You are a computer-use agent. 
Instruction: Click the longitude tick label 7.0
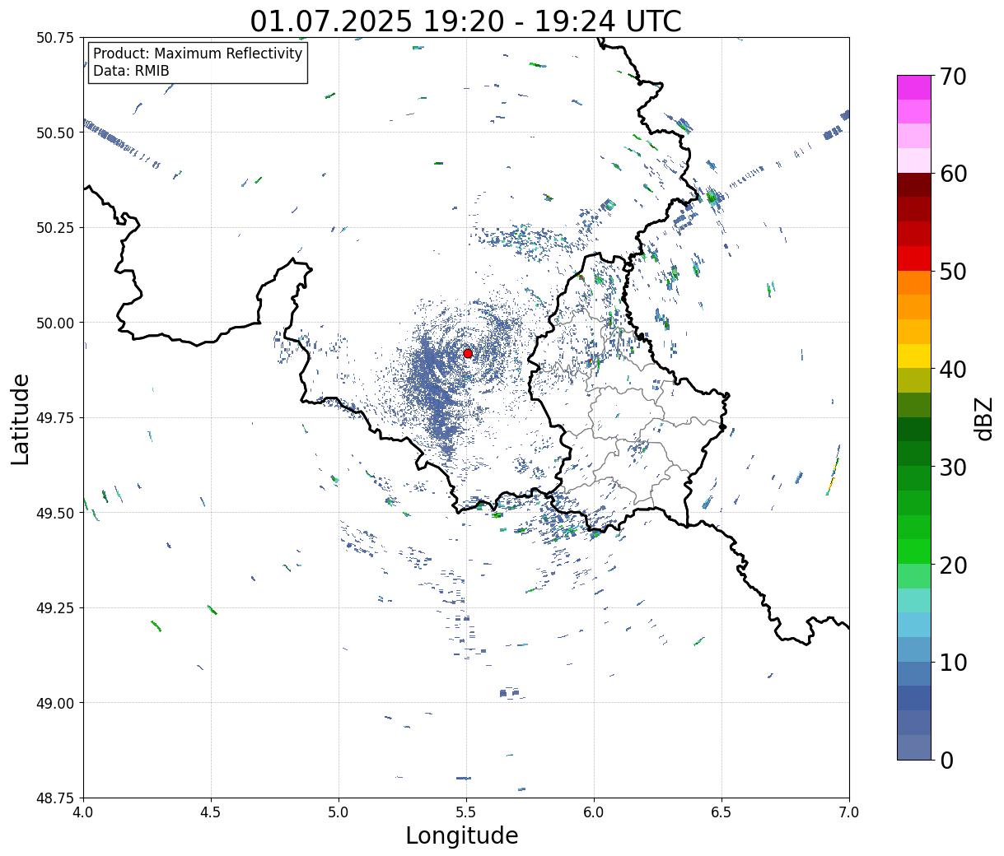click(849, 812)
